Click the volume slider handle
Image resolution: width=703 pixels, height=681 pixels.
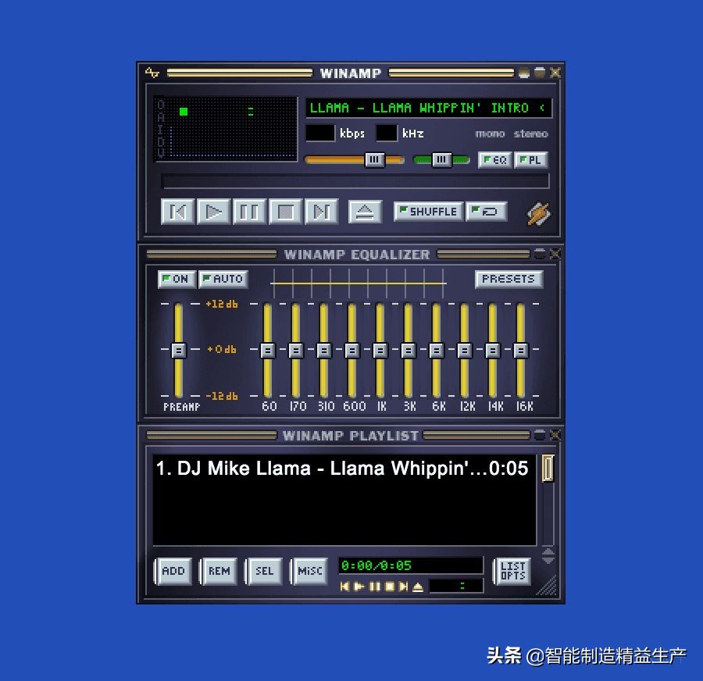(x=374, y=159)
